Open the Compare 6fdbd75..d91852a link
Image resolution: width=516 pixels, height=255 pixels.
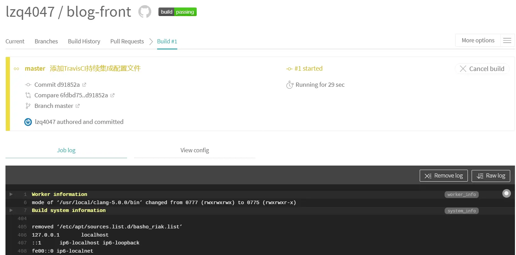[x=71, y=95]
